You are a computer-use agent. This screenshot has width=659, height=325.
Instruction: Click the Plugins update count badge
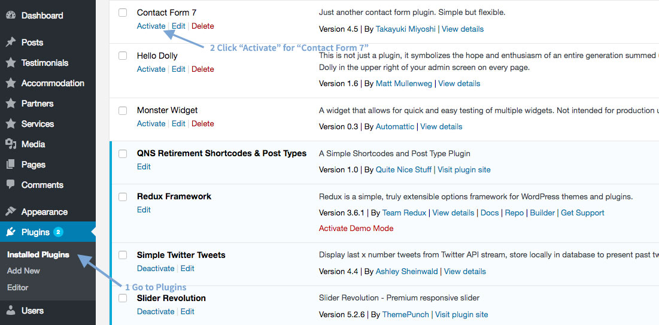59,232
